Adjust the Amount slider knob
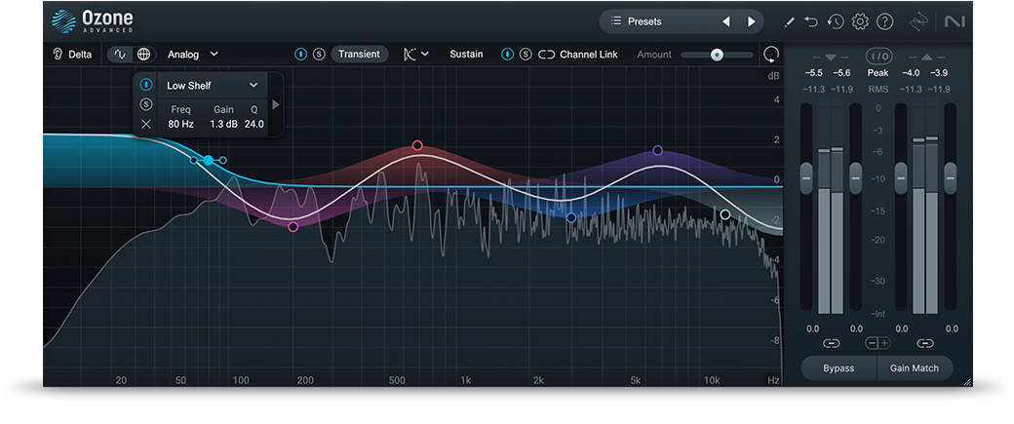The height and width of the screenshot is (424, 1014). coord(717,55)
